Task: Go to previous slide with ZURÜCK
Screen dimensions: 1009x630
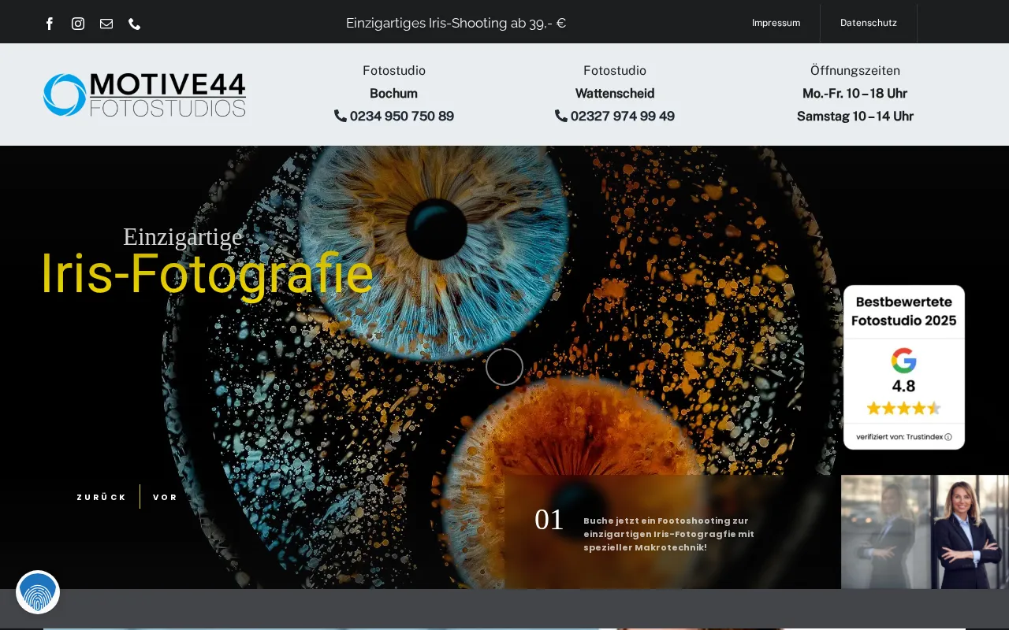Action: [x=102, y=498]
